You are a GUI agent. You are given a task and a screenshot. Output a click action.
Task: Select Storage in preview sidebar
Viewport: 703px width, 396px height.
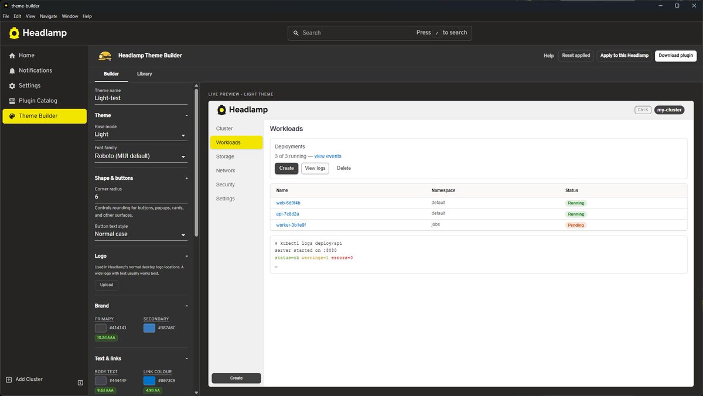(x=237, y=156)
